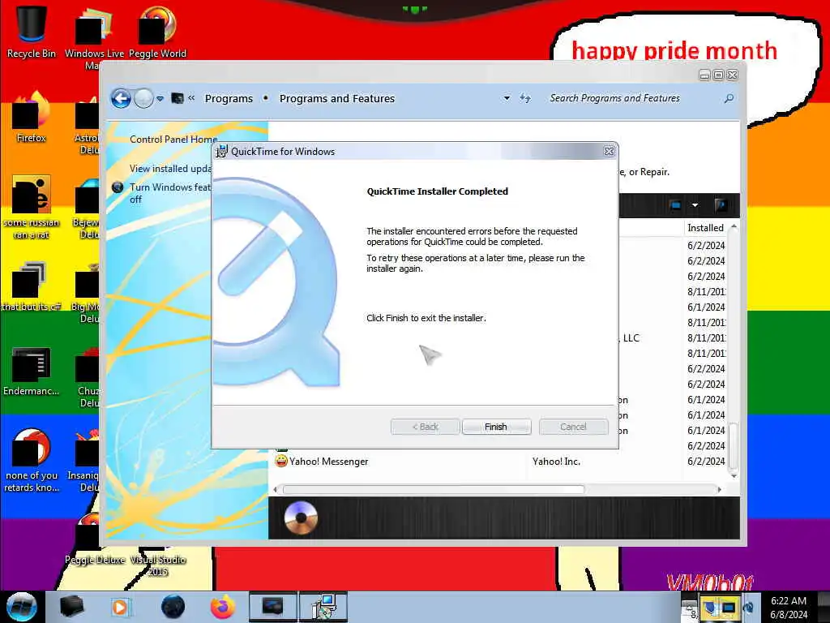This screenshot has height=623, width=830.
Task: Click the scroll down arrow of program list
Action: click(734, 475)
